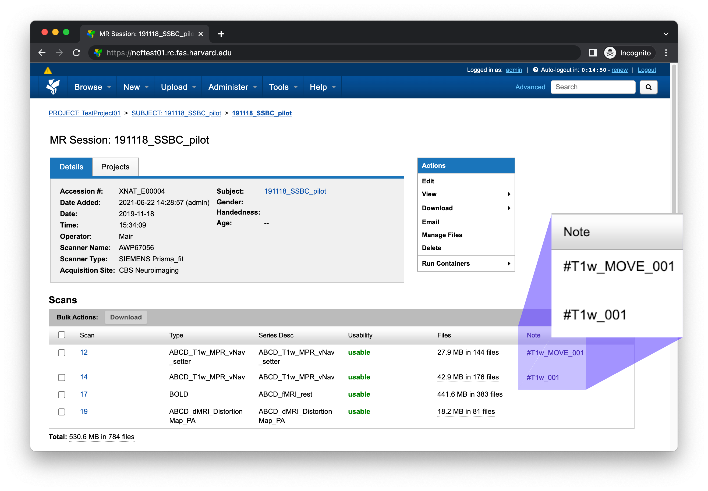Click the Type column header
The height and width of the screenshot is (491, 708).
click(176, 335)
